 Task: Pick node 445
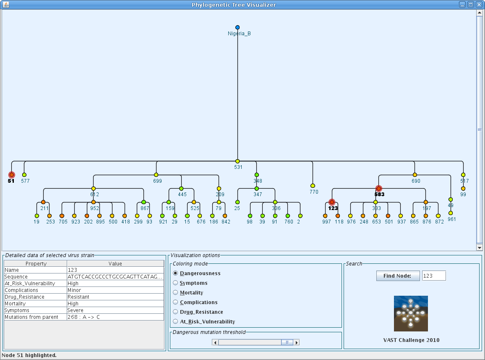[x=181, y=189]
